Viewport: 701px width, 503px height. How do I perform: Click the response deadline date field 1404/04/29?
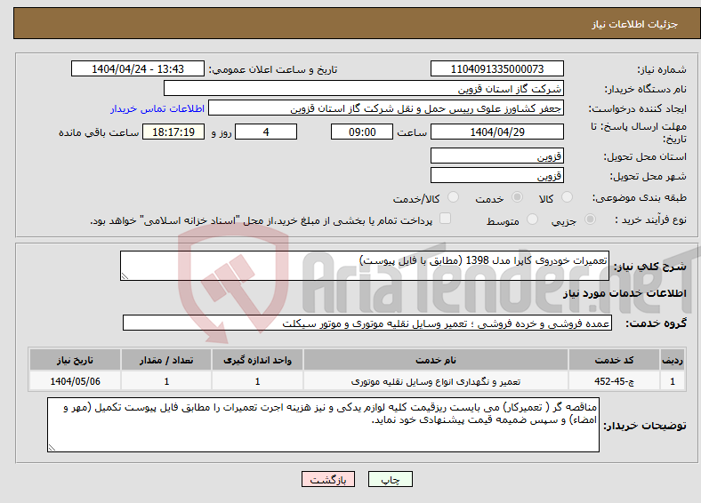497,132
